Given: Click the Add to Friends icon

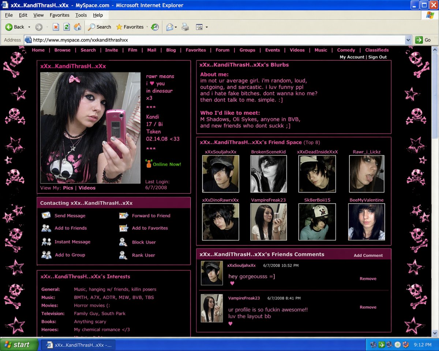Looking at the screenshot, I should point(46,228).
